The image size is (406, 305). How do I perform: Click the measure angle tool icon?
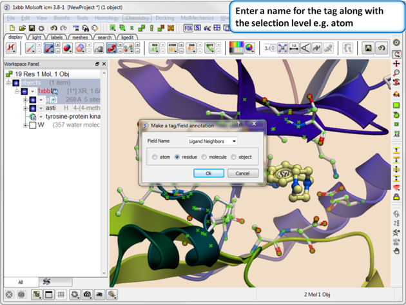[x=305, y=48]
